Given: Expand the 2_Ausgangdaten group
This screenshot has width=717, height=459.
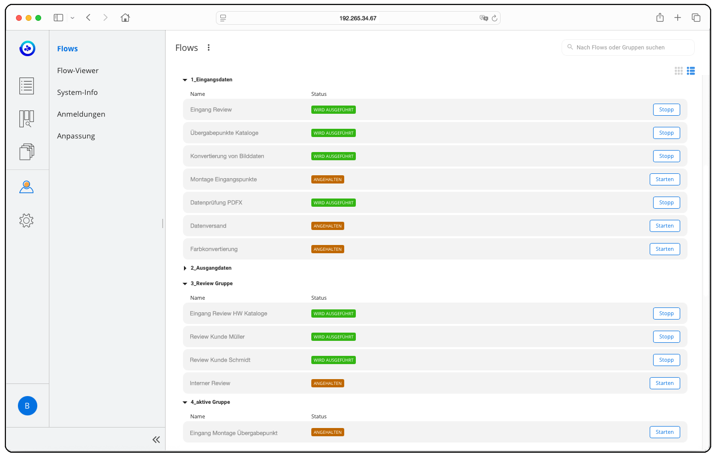Looking at the screenshot, I should coord(185,268).
